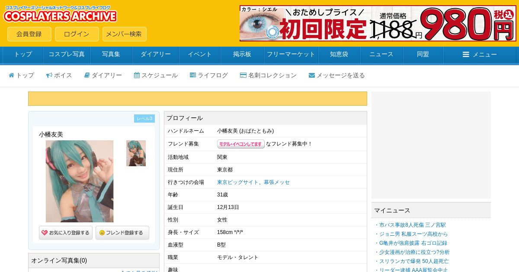
Task: Open ダイアリー in the blue nav bar
Action: pyautogui.click(x=156, y=54)
